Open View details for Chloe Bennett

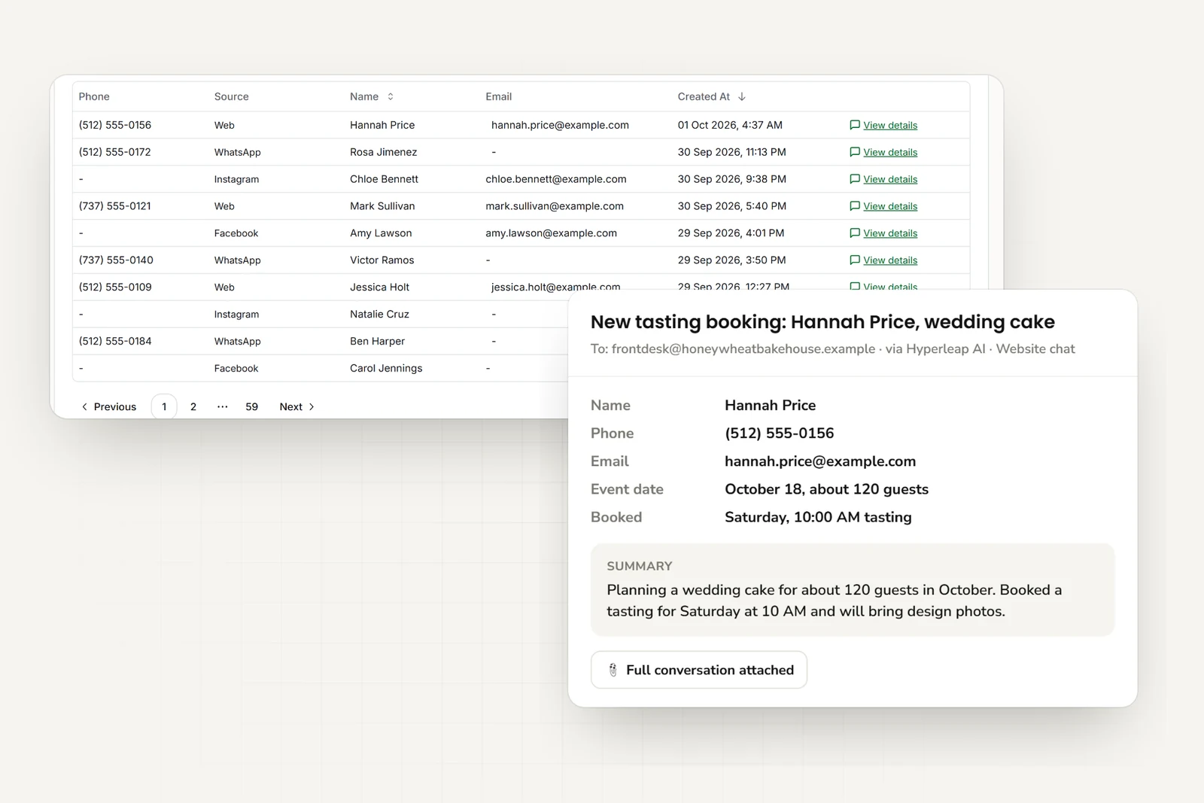tap(890, 180)
